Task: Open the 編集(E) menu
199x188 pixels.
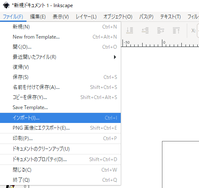Action: click(38, 17)
